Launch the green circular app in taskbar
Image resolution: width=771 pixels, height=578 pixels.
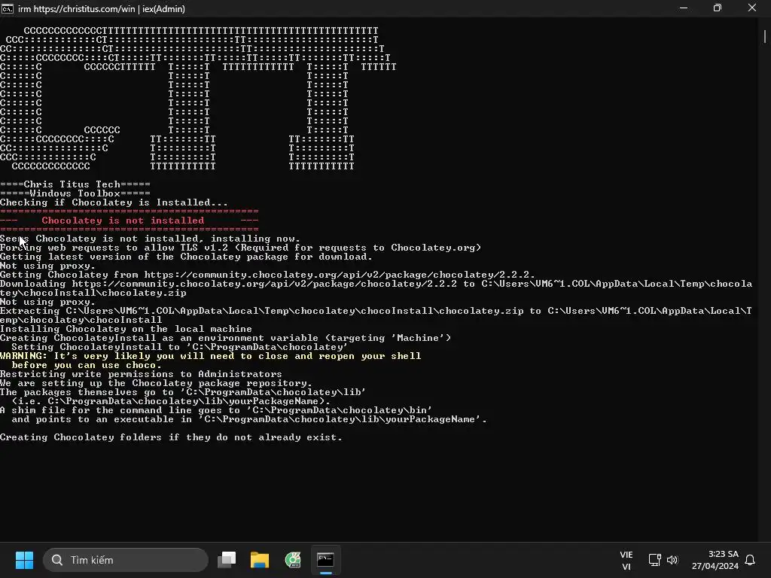click(x=293, y=560)
